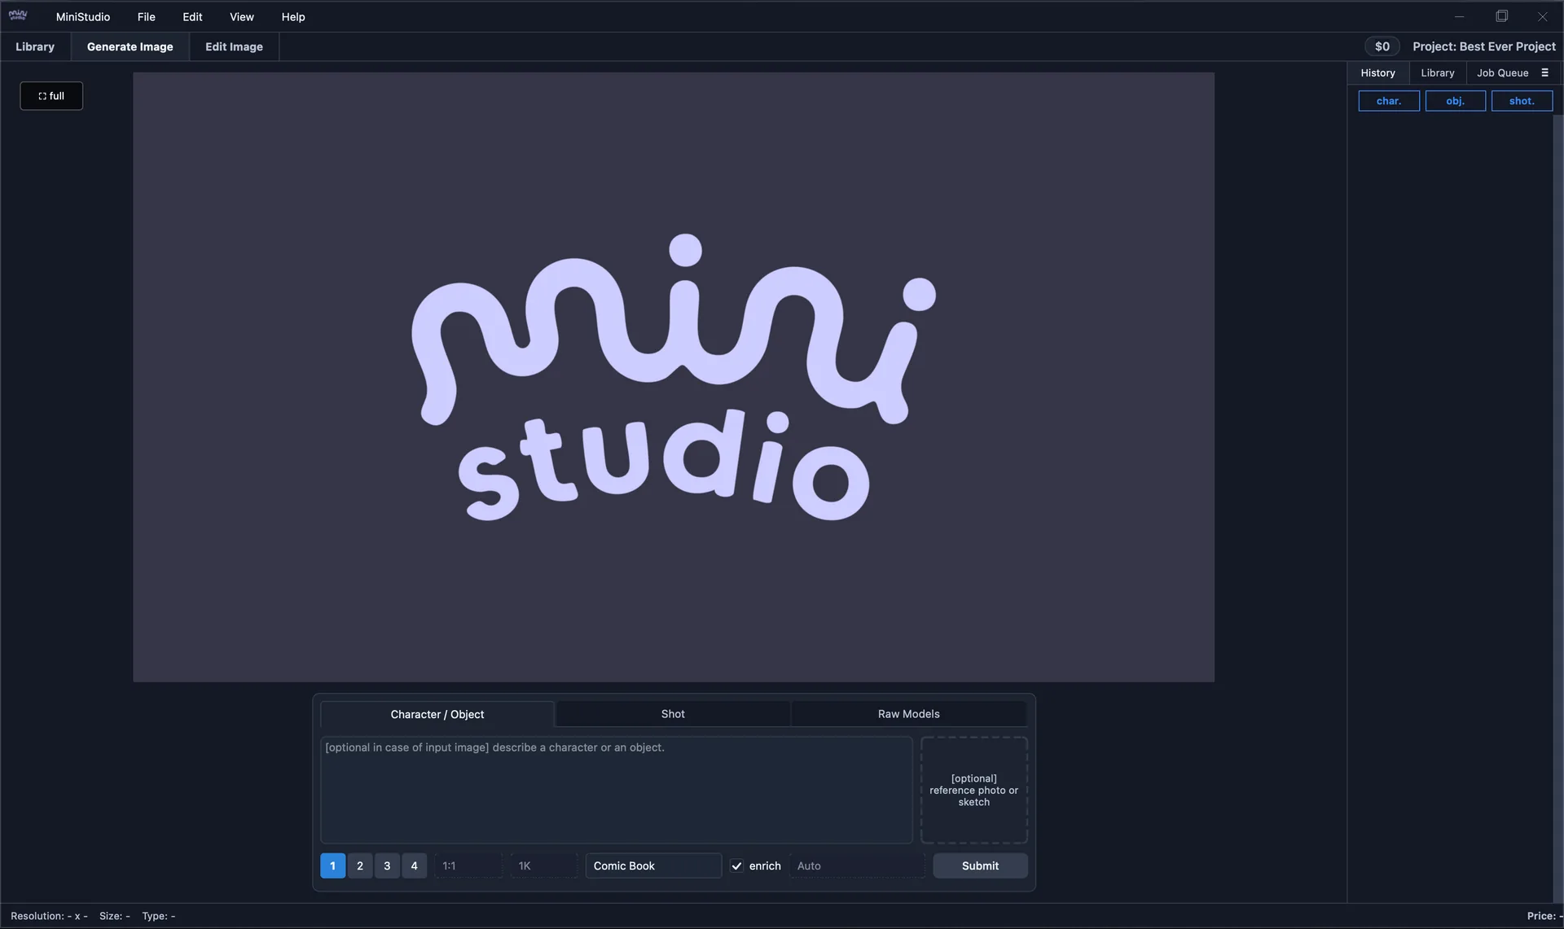Set image count to 1
The image size is (1564, 929).
pos(332,865)
